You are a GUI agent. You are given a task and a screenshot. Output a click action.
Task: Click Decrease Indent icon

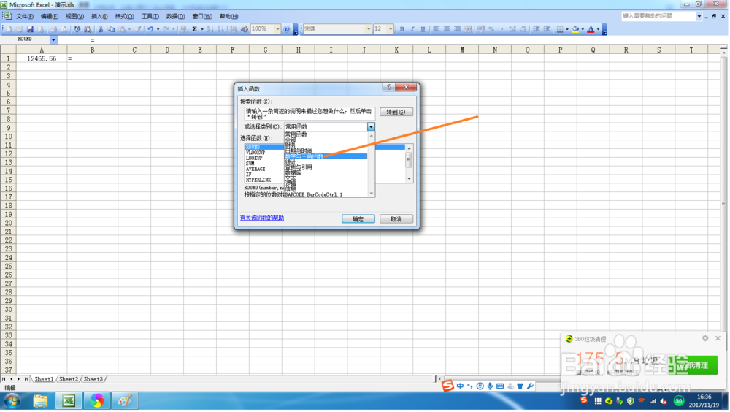click(537, 29)
